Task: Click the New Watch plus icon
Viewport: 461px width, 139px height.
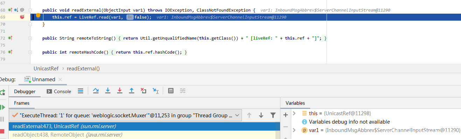Action: [x=286, y=114]
